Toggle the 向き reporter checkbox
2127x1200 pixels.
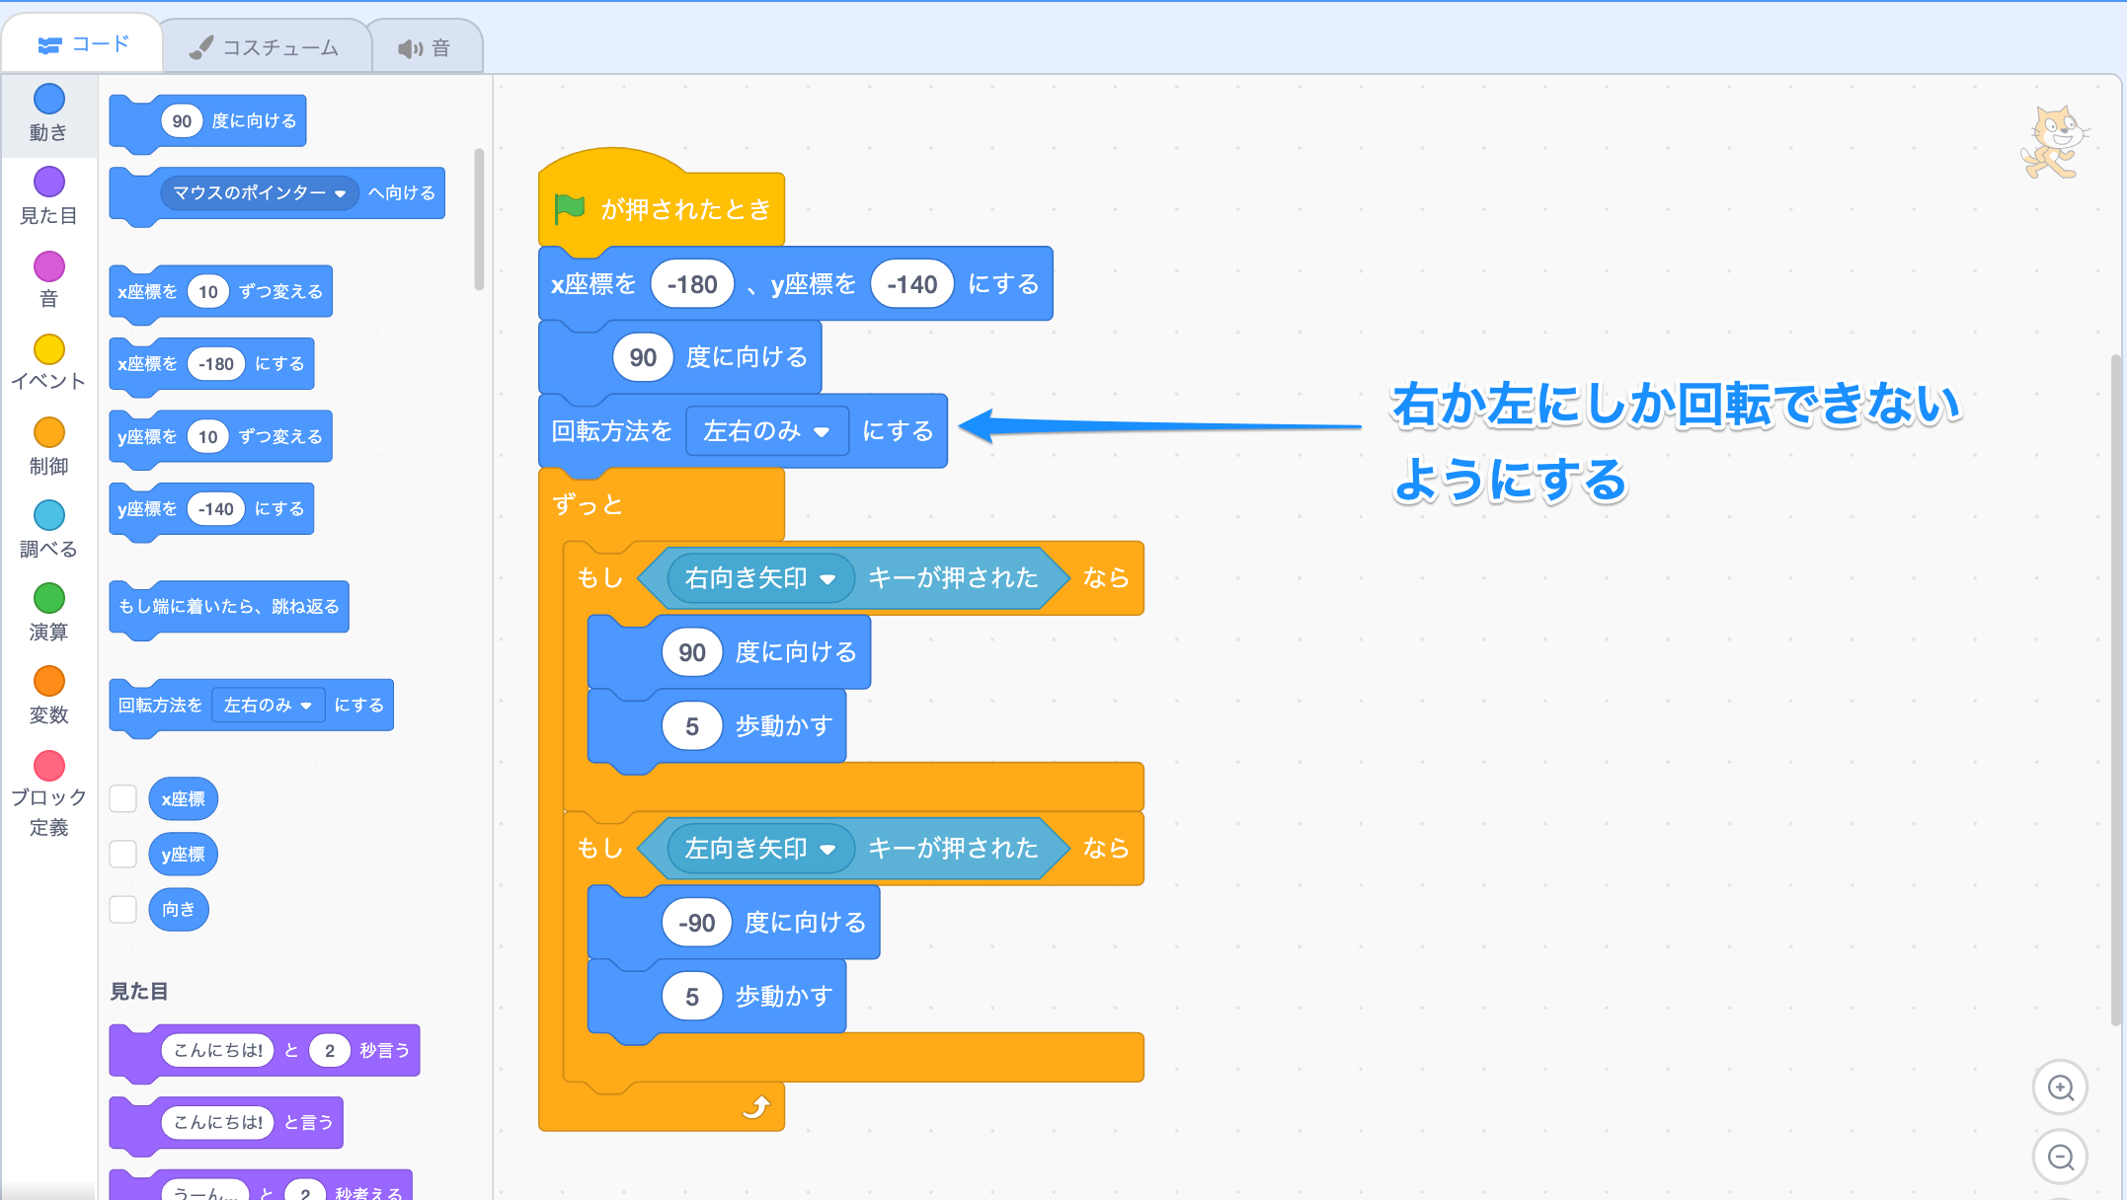pos(122,909)
